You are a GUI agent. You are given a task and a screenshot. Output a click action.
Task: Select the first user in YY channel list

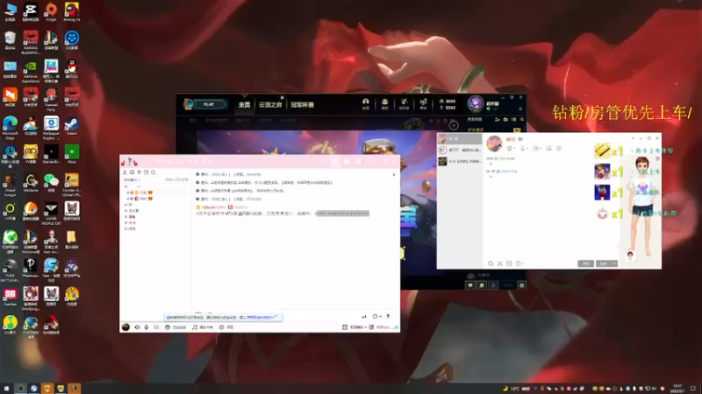[141, 193]
